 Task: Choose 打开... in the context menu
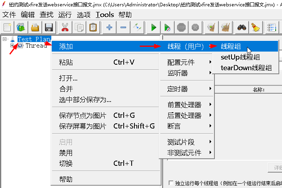[x=105, y=78]
